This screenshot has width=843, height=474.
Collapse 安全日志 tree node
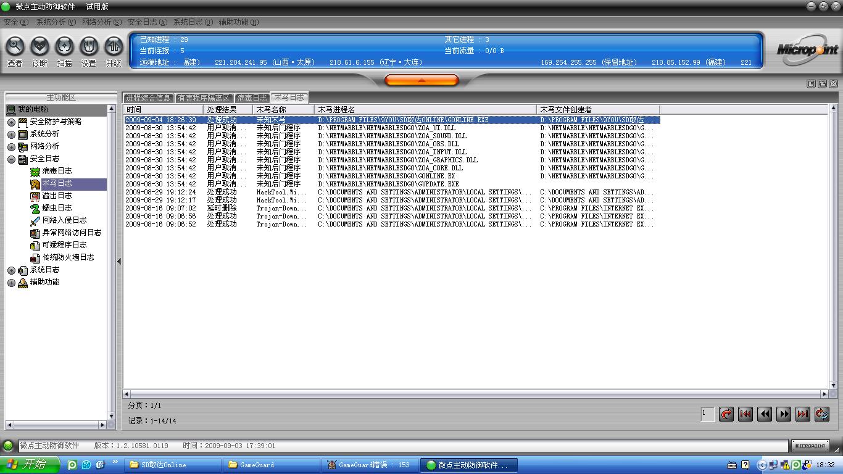(x=11, y=159)
